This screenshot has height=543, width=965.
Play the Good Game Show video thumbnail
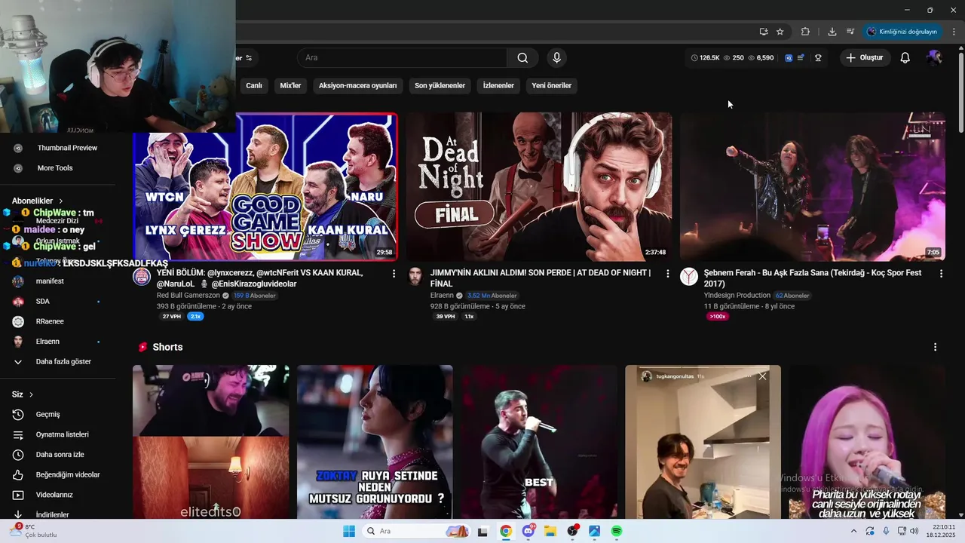[x=265, y=187]
